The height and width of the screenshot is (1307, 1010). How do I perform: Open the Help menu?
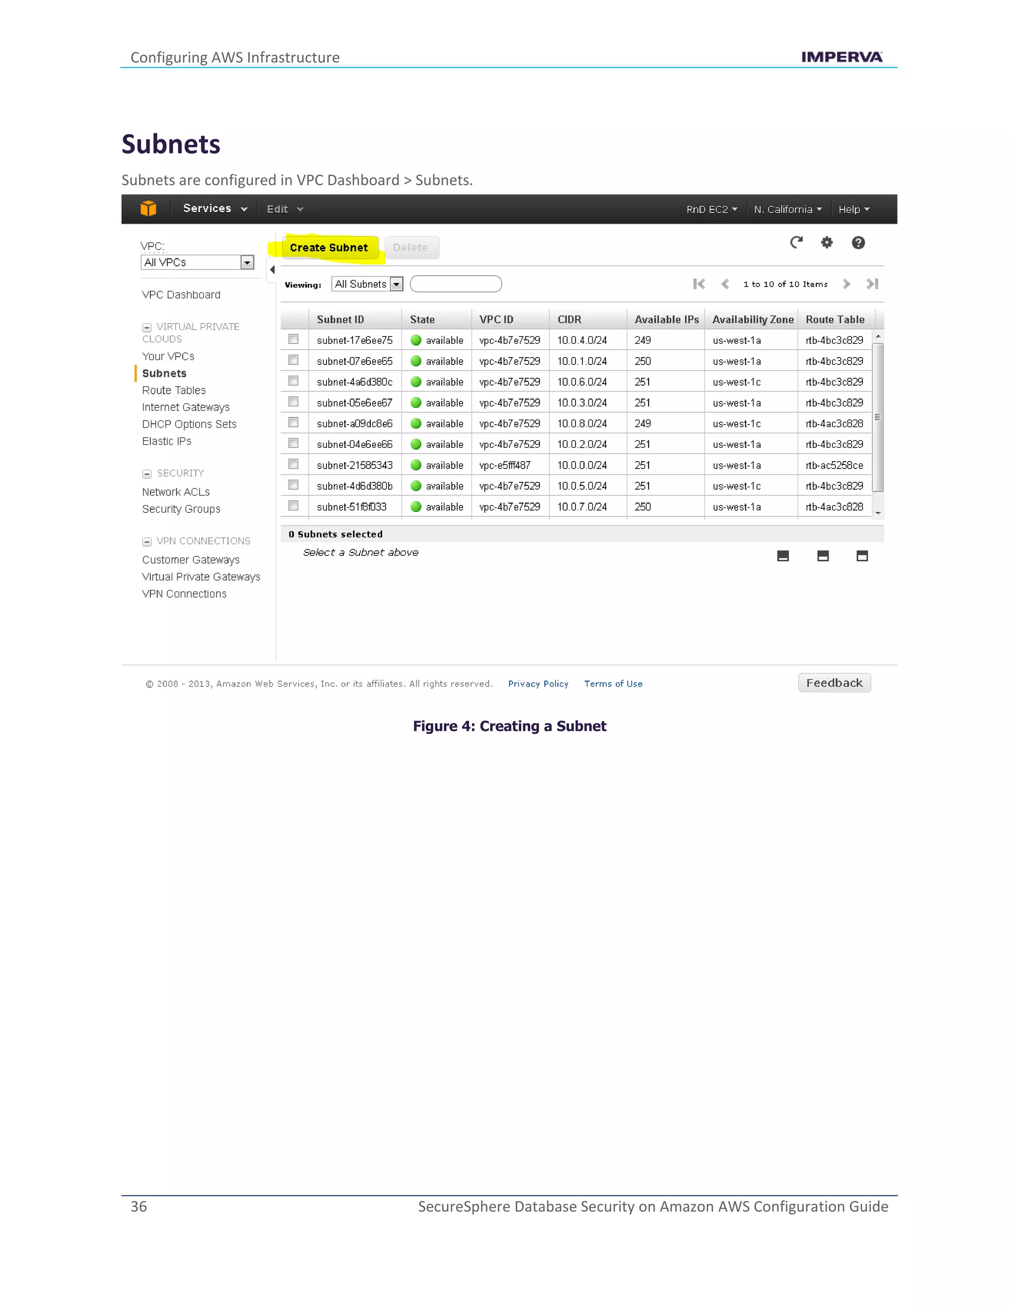coord(854,210)
